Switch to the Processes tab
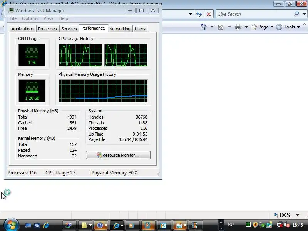Viewport: 308px width, 231px height. pyautogui.click(x=47, y=29)
